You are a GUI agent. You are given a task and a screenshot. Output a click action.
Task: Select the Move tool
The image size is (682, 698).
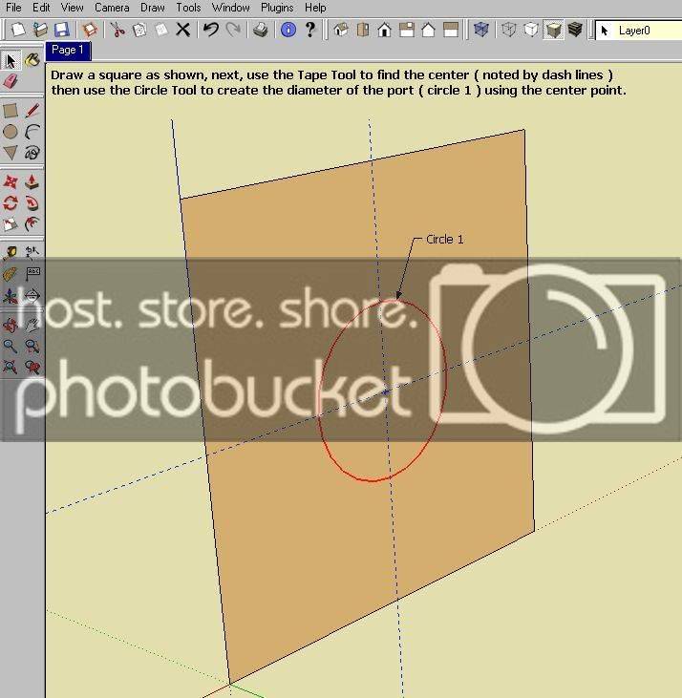[11, 182]
